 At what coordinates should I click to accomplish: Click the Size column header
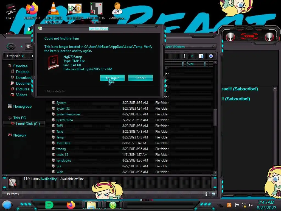pos(196,64)
